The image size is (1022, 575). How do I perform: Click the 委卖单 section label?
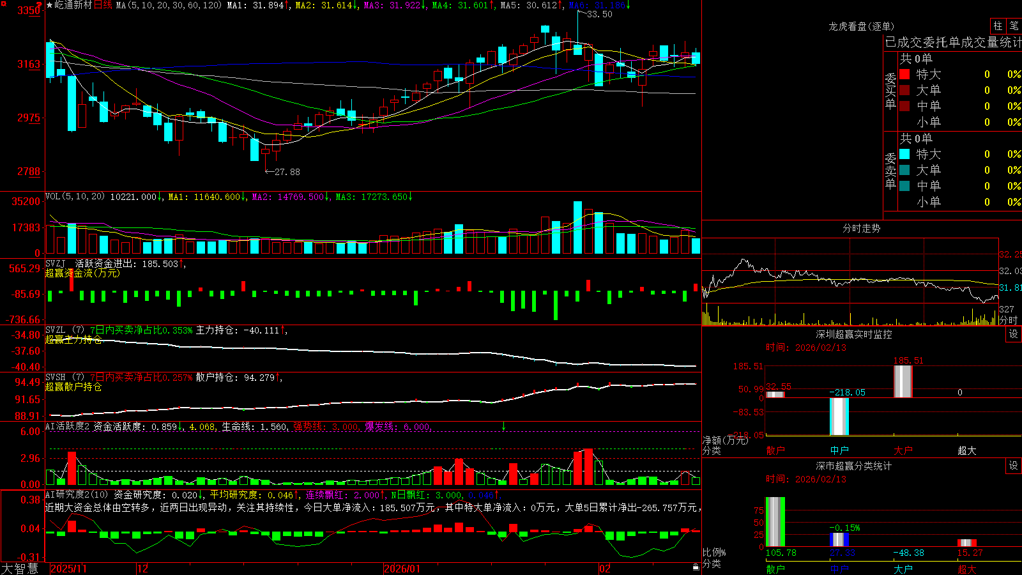coord(890,171)
